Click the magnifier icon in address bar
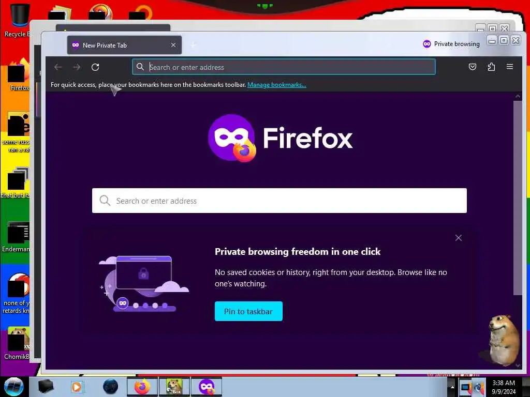The width and height of the screenshot is (530, 397). click(140, 67)
